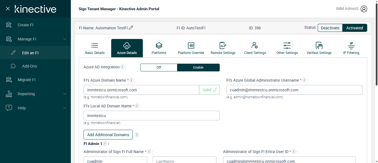378x163 pixels.
Task: Show info for Azure Global Administrator Username
Action: pos(304,80)
